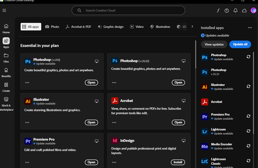258x168 pixels.
Task: Switch to Acrobat & PDF tab
Action: point(79,27)
